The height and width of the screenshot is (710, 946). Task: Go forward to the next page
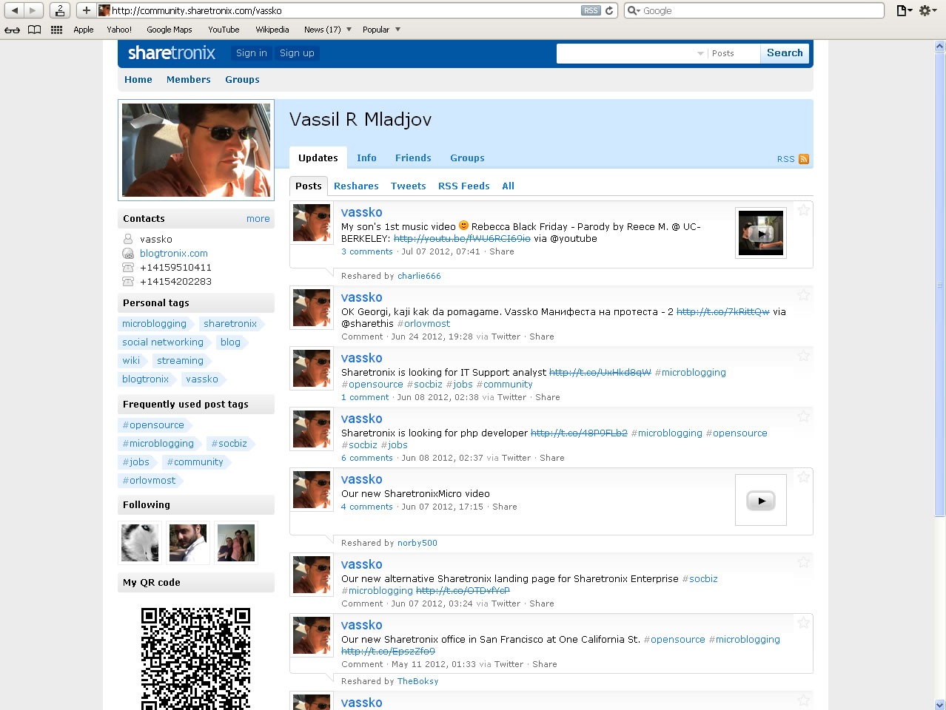tap(33, 10)
